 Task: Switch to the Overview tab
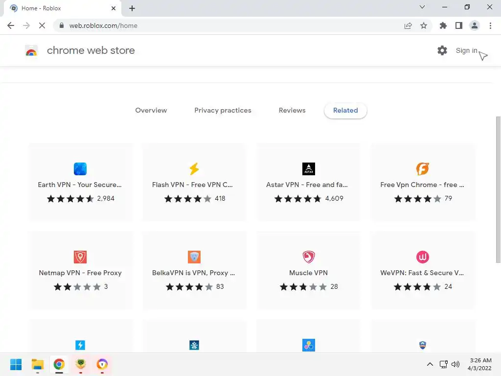click(151, 110)
